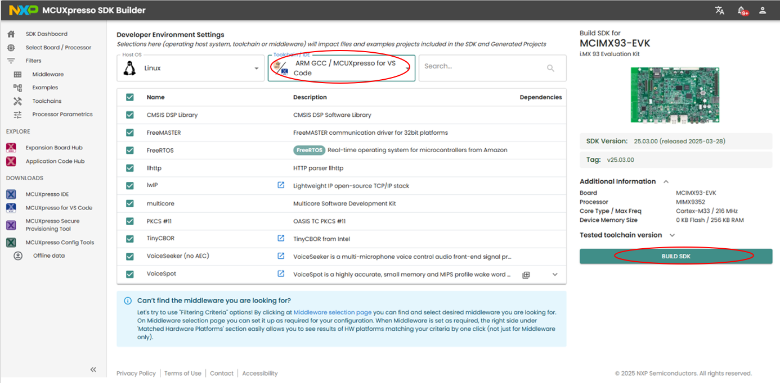Click the Middleware grid icon

pyautogui.click(x=17, y=74)
